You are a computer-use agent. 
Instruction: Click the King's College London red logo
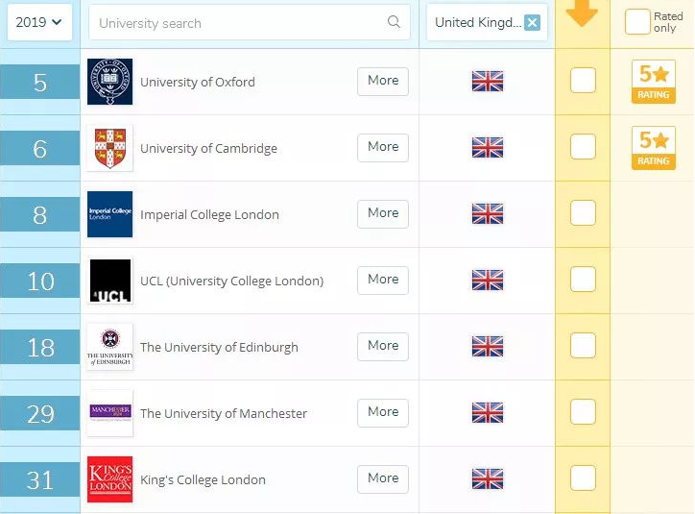110,479
